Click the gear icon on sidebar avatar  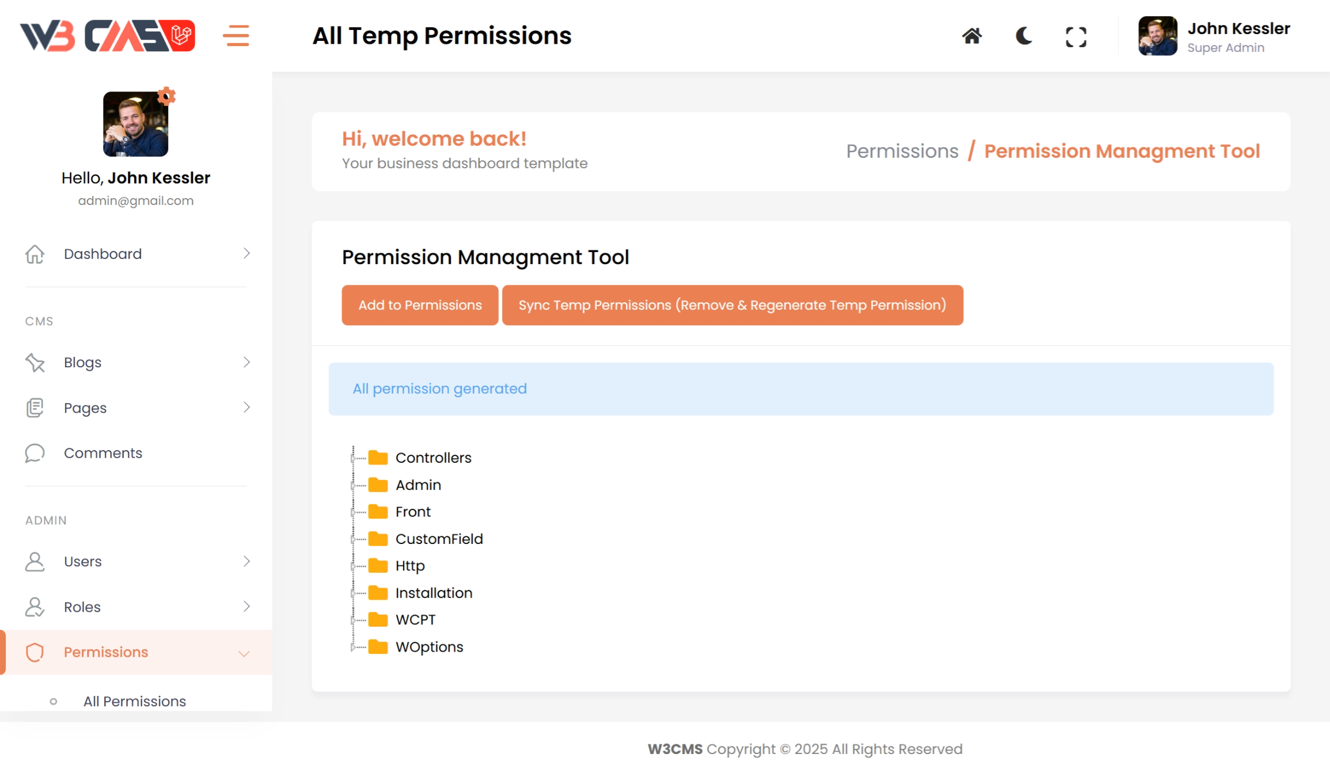(166, 96)
